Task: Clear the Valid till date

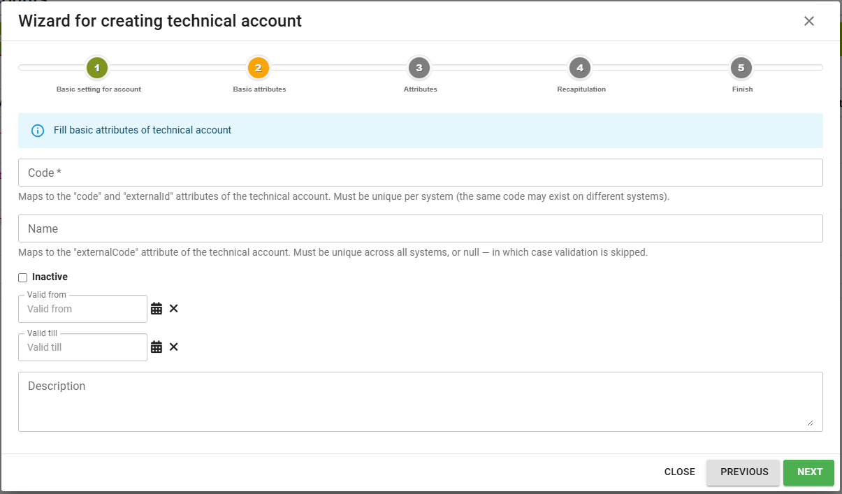Action: (174, 347)
